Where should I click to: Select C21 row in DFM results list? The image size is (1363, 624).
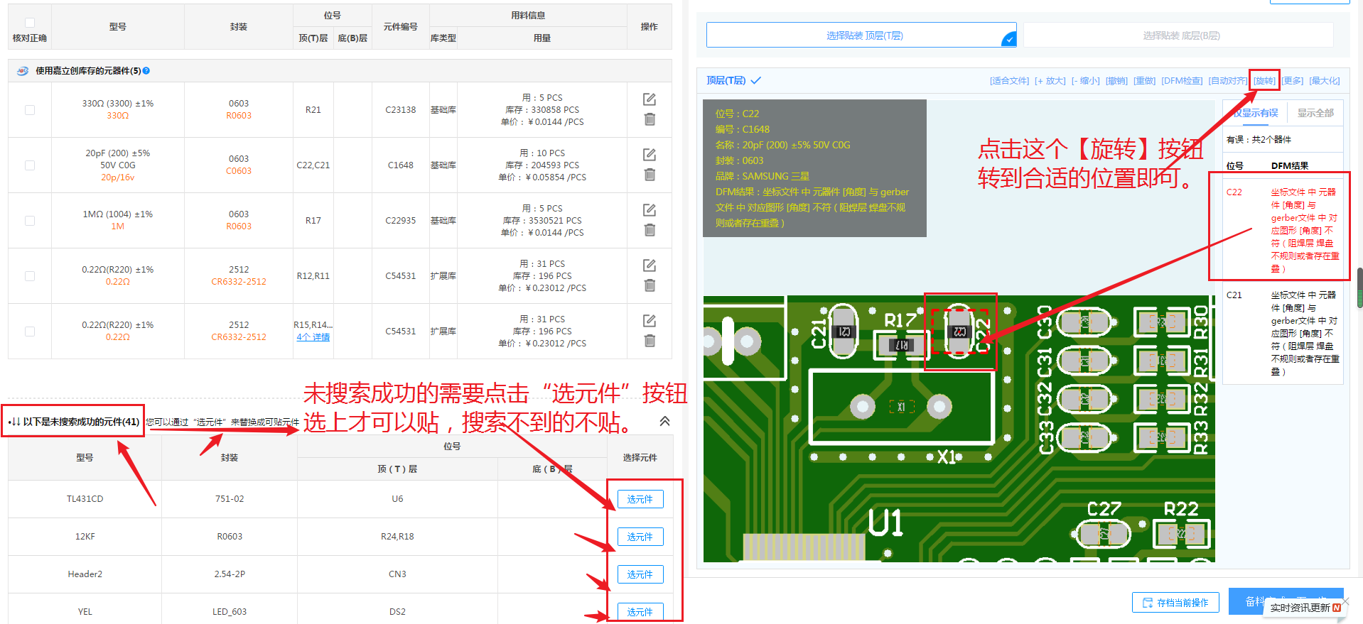tap(1283, 333)
